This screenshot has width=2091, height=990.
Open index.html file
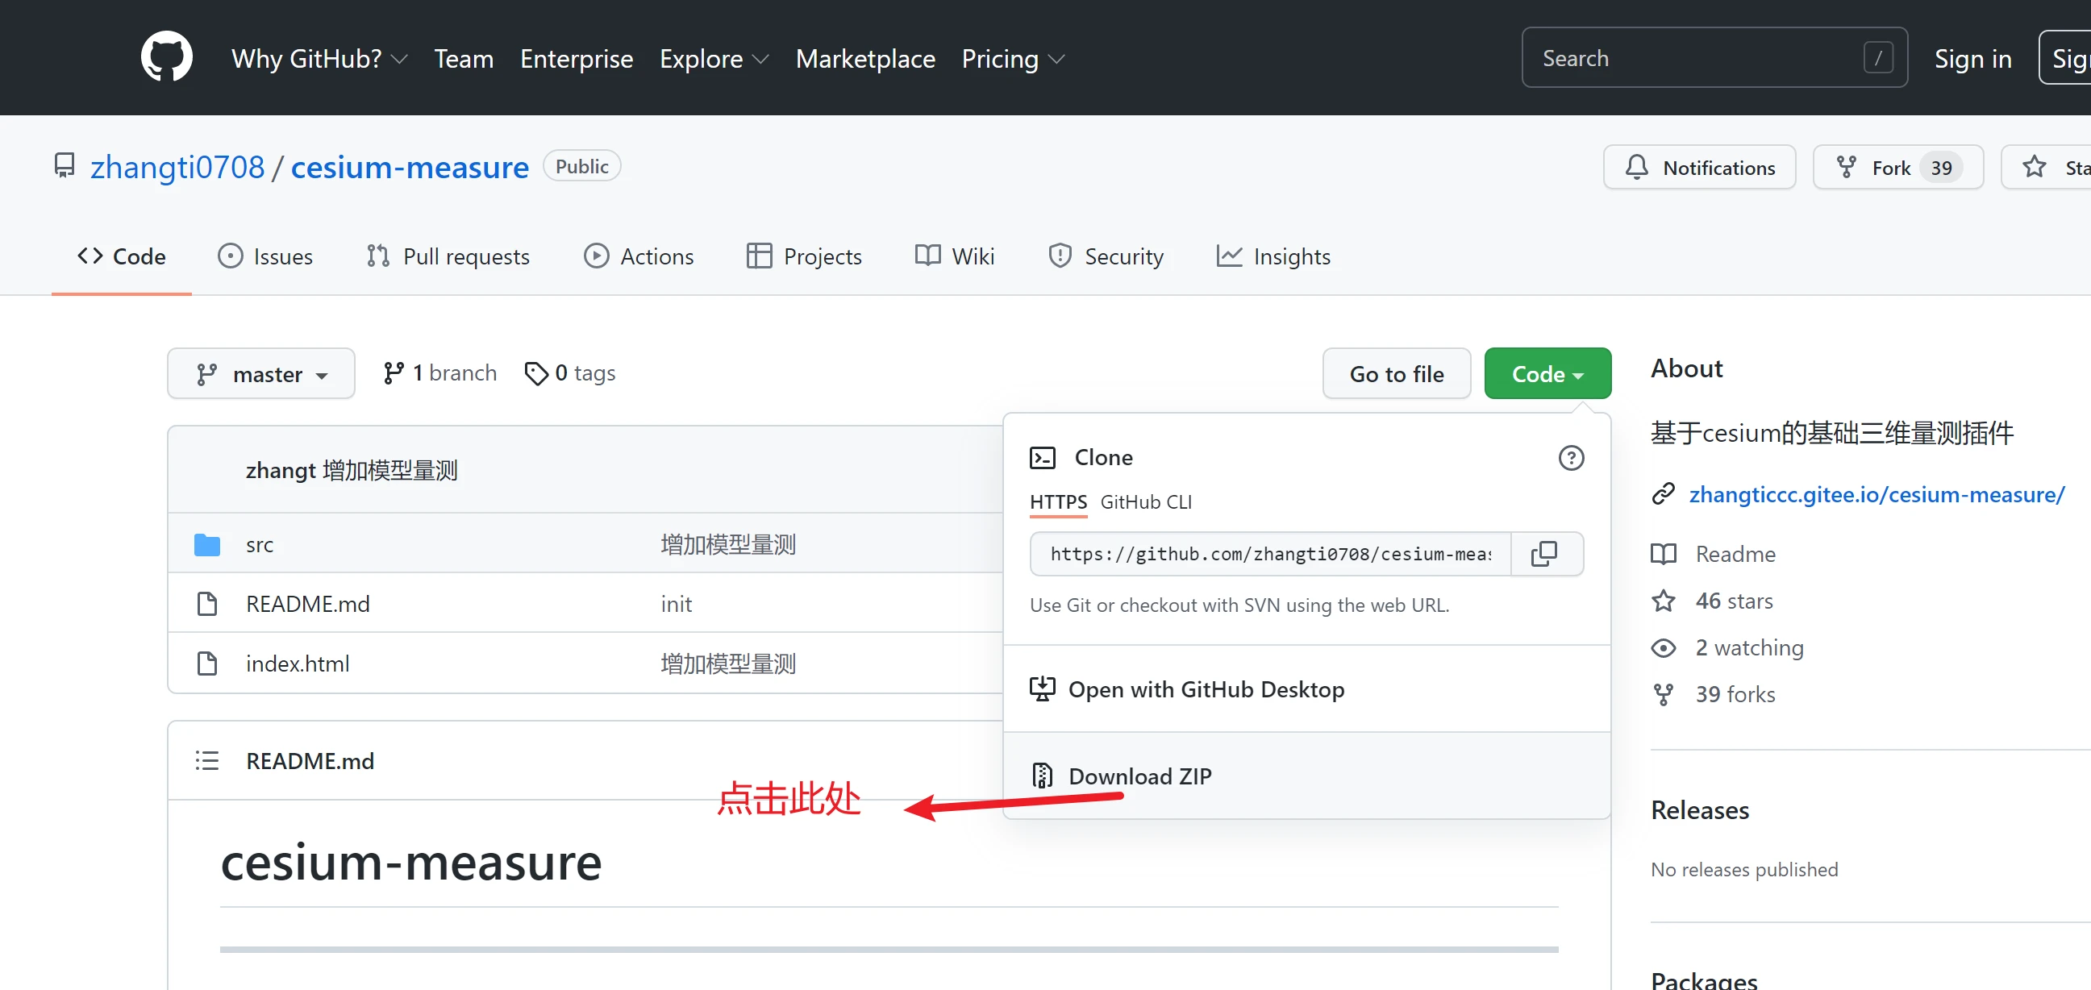tap(297, 663)
